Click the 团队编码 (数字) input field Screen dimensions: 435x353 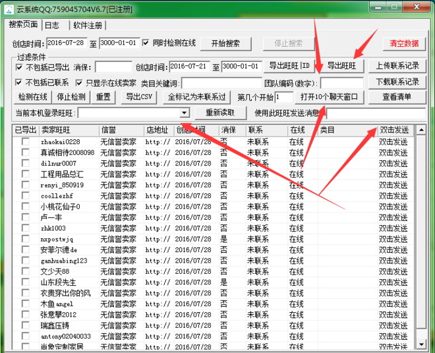[341, 82]
